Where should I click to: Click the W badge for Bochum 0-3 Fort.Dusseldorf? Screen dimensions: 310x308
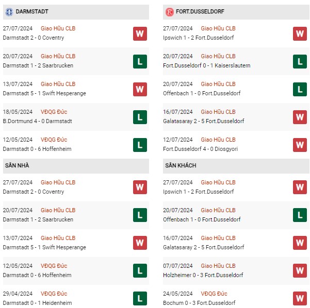click(300, 299)
